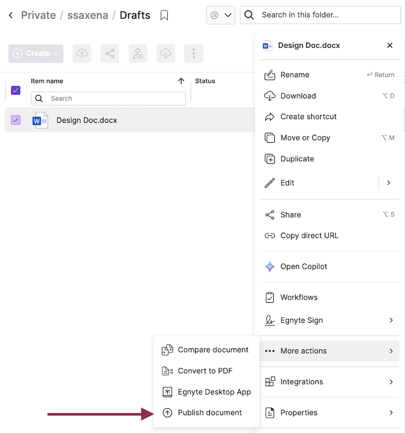The height and width of the screenshot is (433, 405).
Task: Choose Convert to PDF option
Action: coord(205,371)
